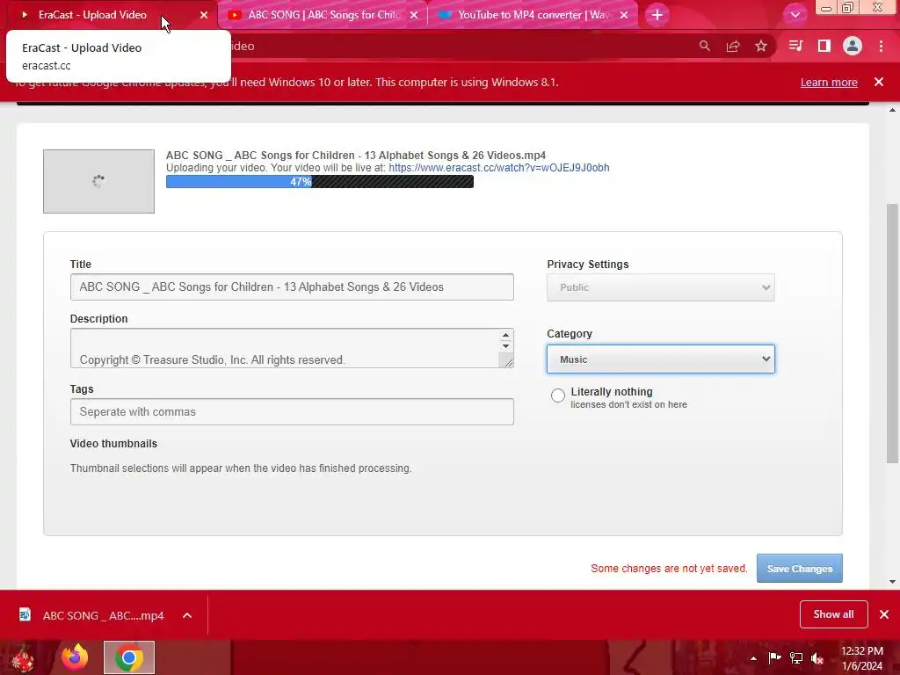Click the upload progress bar at 47%

point(320,182)
